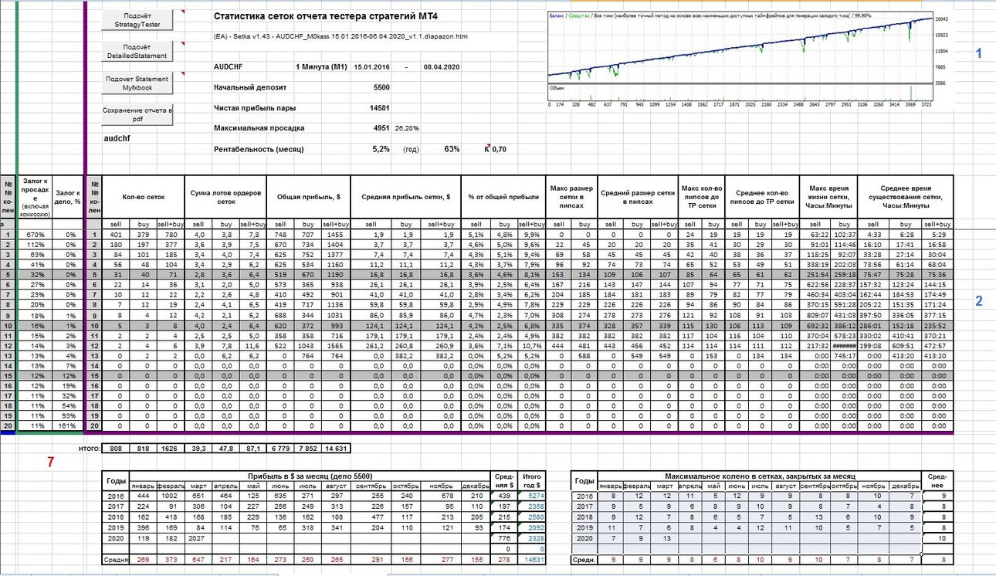Click the 1 Минута (M1) timeframe cell

[321, 67]
